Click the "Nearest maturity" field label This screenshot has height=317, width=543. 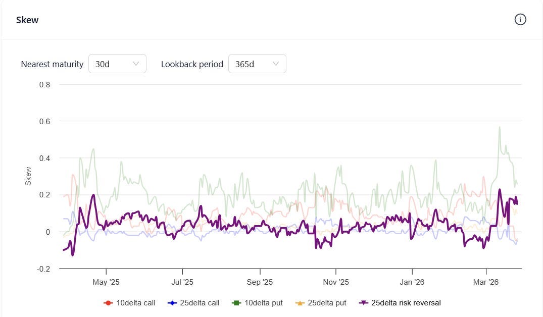tap(52, 64)
